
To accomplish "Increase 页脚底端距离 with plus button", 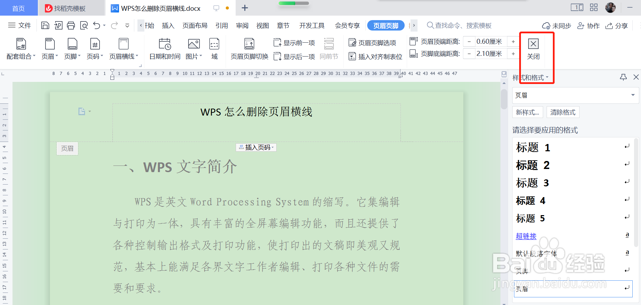I will coord(513,54).
